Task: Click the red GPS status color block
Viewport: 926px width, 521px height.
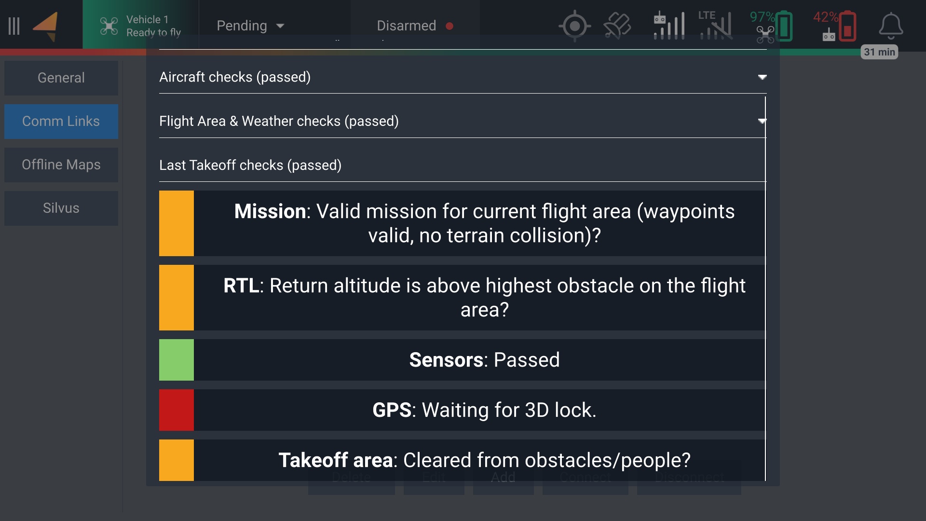Action: 177,410
